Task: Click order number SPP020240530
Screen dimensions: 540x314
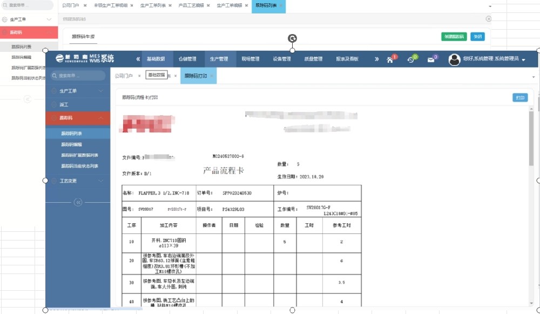Action: coord(237,193)
